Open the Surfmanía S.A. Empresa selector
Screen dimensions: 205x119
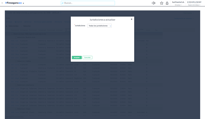(178, 3)
